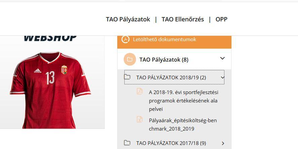
Task: Click the folder icon of TAO PÁLYÁZATOK 2018/19
Action: [x=127, y=77]
